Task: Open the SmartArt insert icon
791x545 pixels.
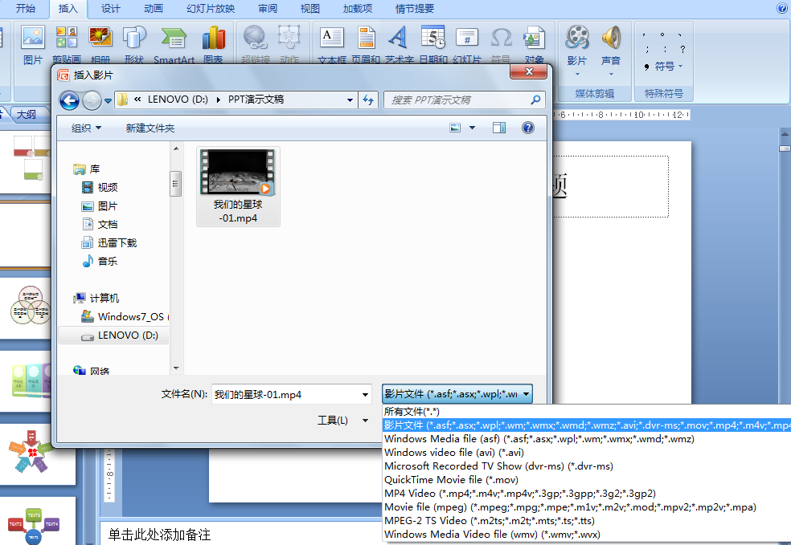Action: point(174,37)
